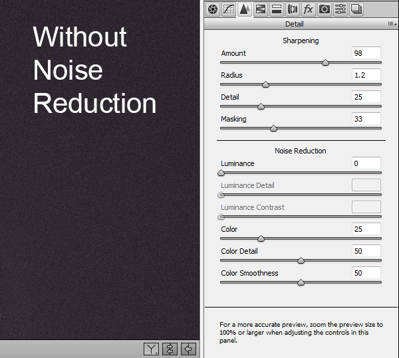Viewport: 399px width, 358px height.
Task: Click the Noise Reduction section heading
Action: coord(301,151)
